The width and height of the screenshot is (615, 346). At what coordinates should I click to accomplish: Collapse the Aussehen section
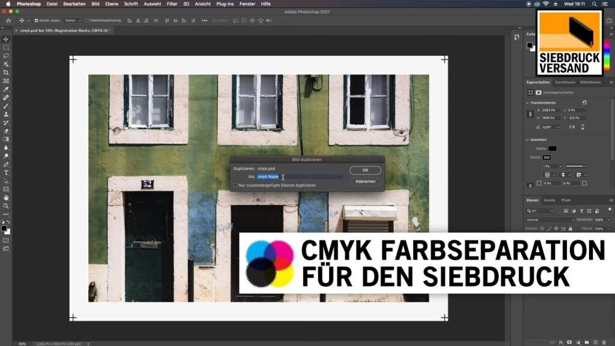(527, 140)
